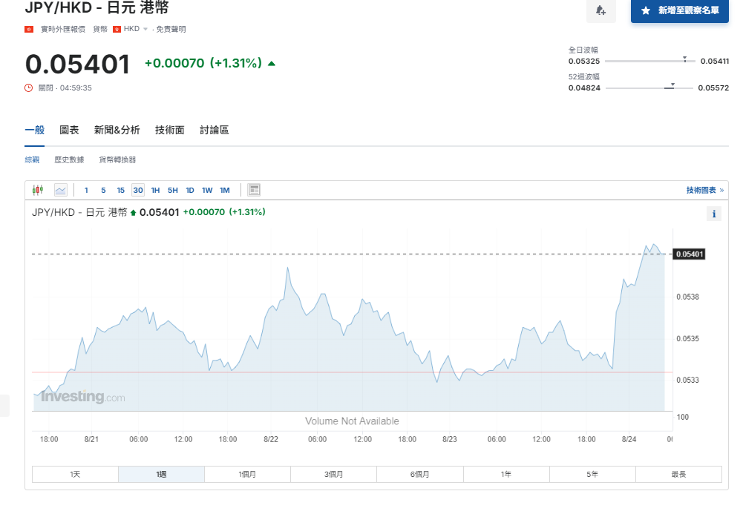The image size is (743, 514).
Task: Open the news overlay icon in chart toolbar
Action: 254,190
